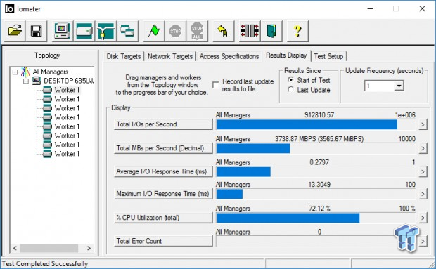The image size is (436, 269).
Task: Open the Update Frequency dropdown
Action: (399, 86)
